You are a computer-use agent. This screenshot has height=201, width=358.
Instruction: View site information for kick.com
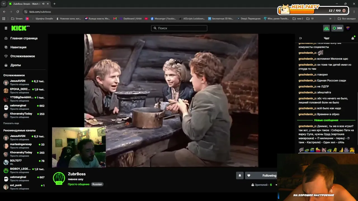click(26, 12)
